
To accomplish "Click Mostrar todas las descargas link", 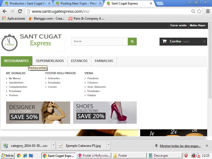I will (x=180, y=146).
